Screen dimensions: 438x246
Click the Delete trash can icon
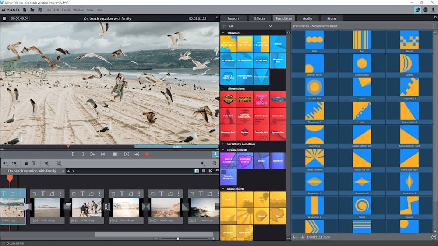coord(26,163)
